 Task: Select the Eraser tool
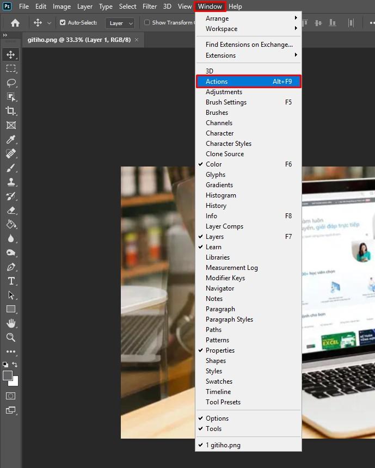[11, 210]
